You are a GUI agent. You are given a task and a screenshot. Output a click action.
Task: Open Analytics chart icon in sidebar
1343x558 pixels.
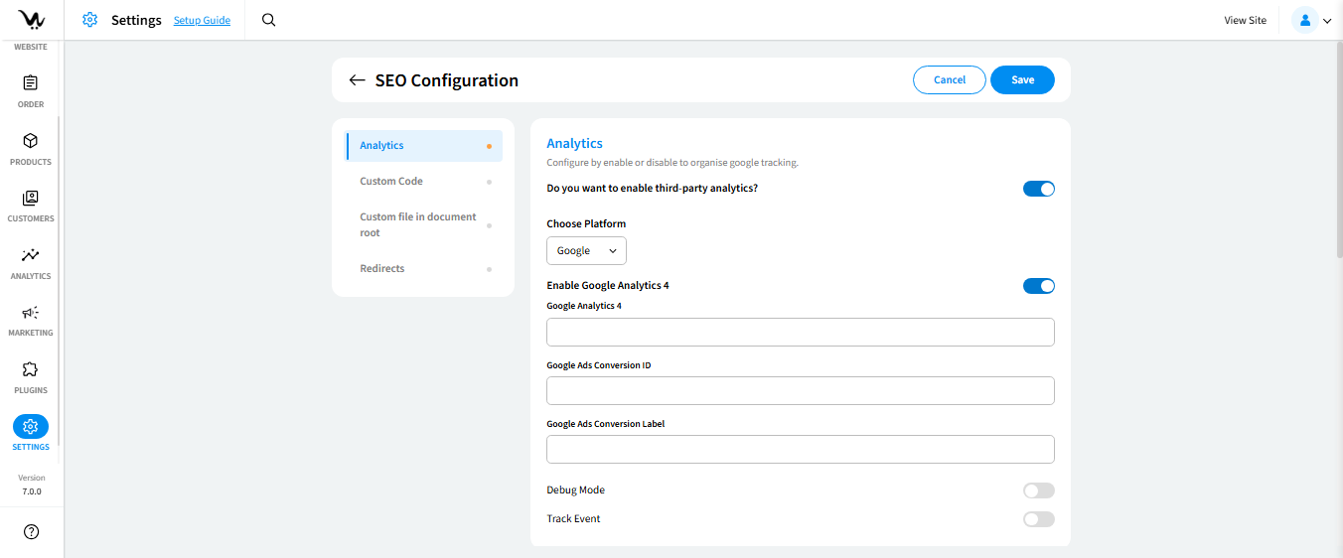click(x=31, y=255)
